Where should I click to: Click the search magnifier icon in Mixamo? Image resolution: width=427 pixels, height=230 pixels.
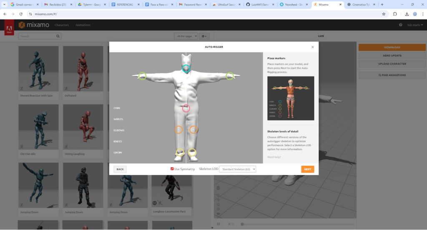(x=58, y=36)
